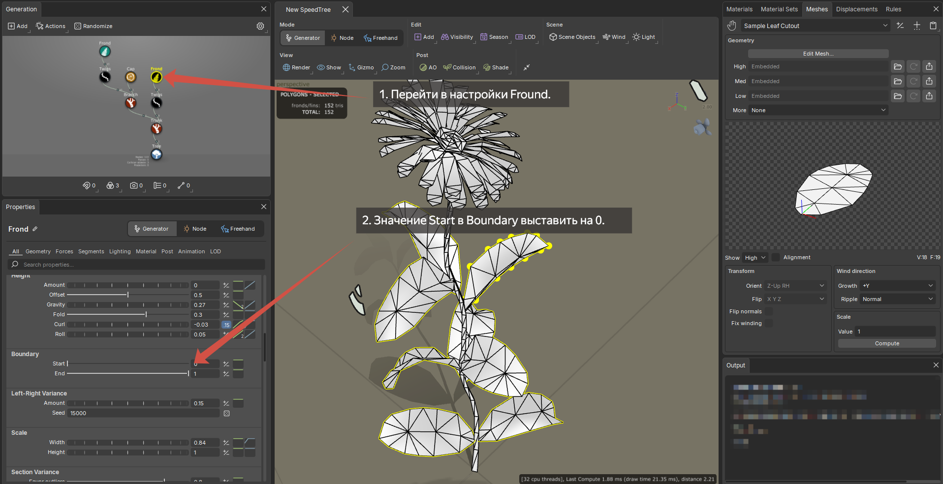
Task: Switch to the Material Sets tab
Action: (x=779, y=9)
